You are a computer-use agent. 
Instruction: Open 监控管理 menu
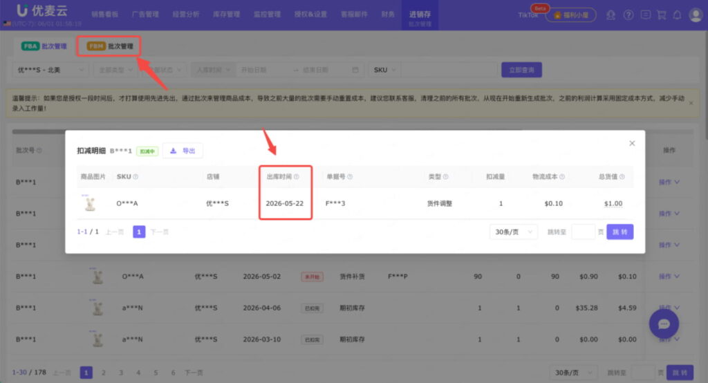coord(267,15)
